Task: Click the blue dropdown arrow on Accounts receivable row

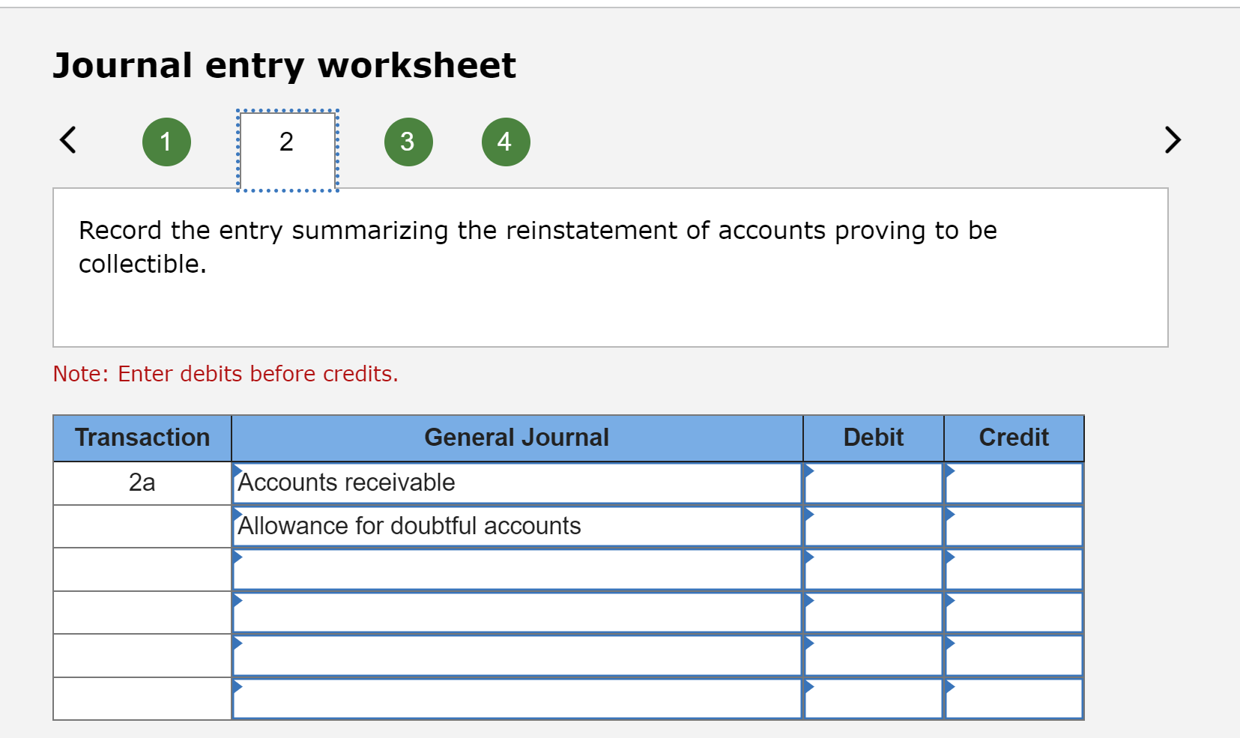Action: (237, 473)
